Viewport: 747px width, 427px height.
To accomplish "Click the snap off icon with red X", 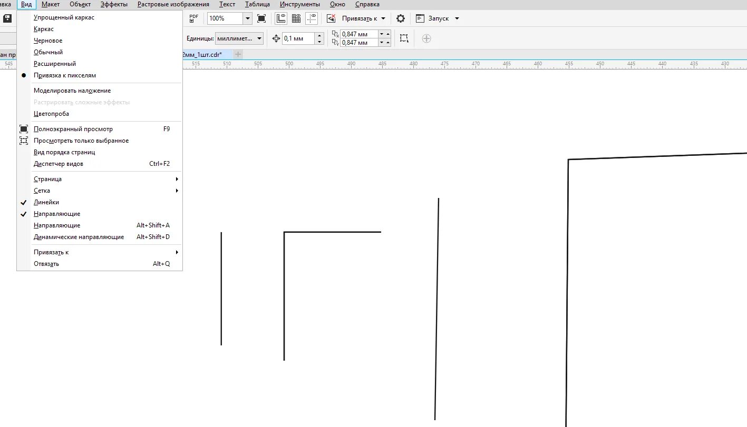I will tap(331, 18).
